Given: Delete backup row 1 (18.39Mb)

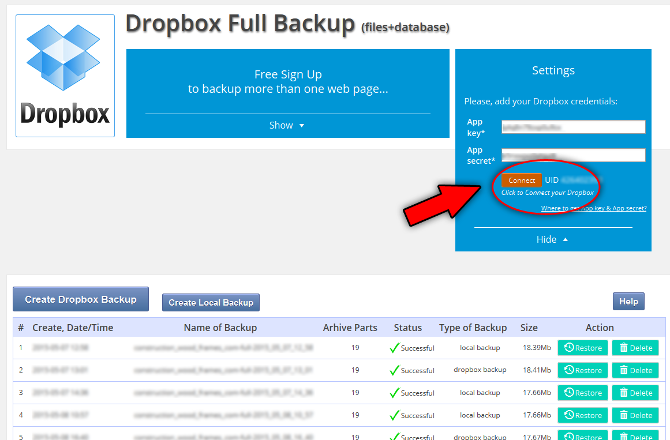Looking at the screenshot, I should click(635, 348).
